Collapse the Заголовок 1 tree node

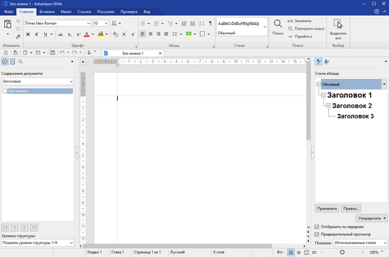[323, 96]
